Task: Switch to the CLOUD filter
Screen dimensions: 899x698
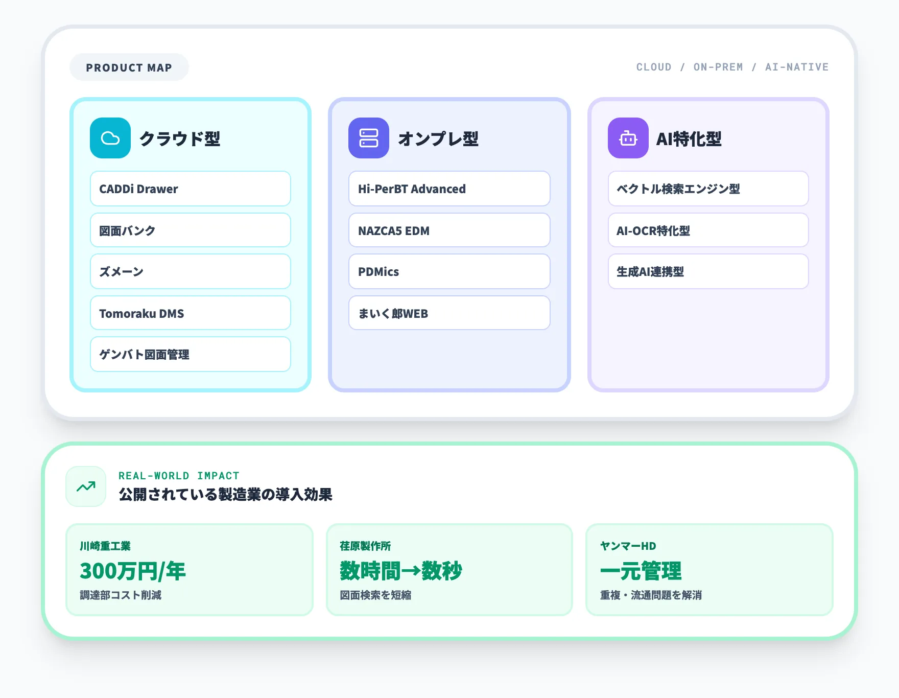Action: [653, 67]
